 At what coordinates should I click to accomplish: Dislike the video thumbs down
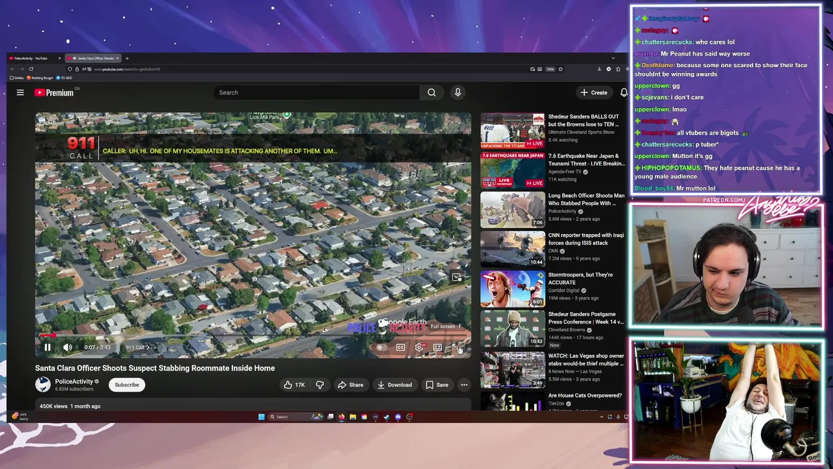(320, 385)
